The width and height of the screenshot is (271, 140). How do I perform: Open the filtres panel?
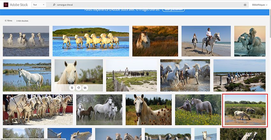(8, 21)
